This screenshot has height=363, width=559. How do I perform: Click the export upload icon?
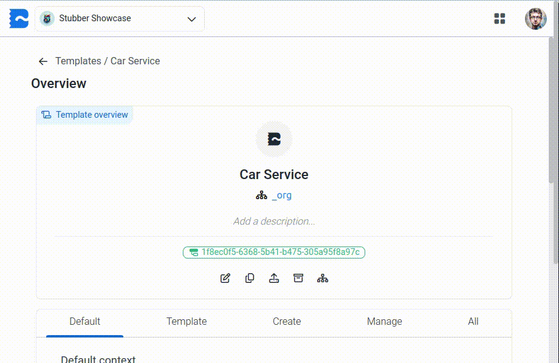274,278
